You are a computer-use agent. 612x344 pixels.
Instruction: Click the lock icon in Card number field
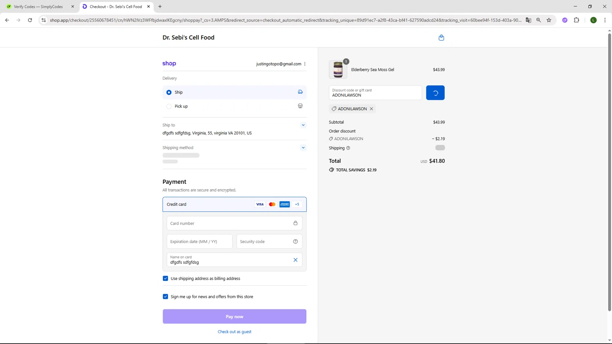pos(295,223)
